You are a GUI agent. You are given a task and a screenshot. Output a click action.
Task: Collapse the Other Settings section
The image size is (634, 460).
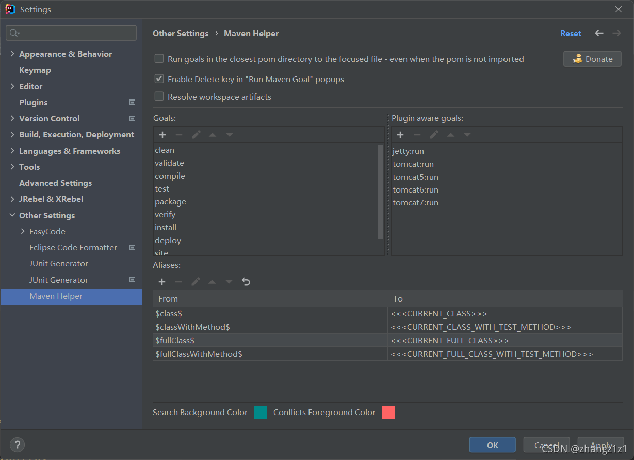pos(12,215)
